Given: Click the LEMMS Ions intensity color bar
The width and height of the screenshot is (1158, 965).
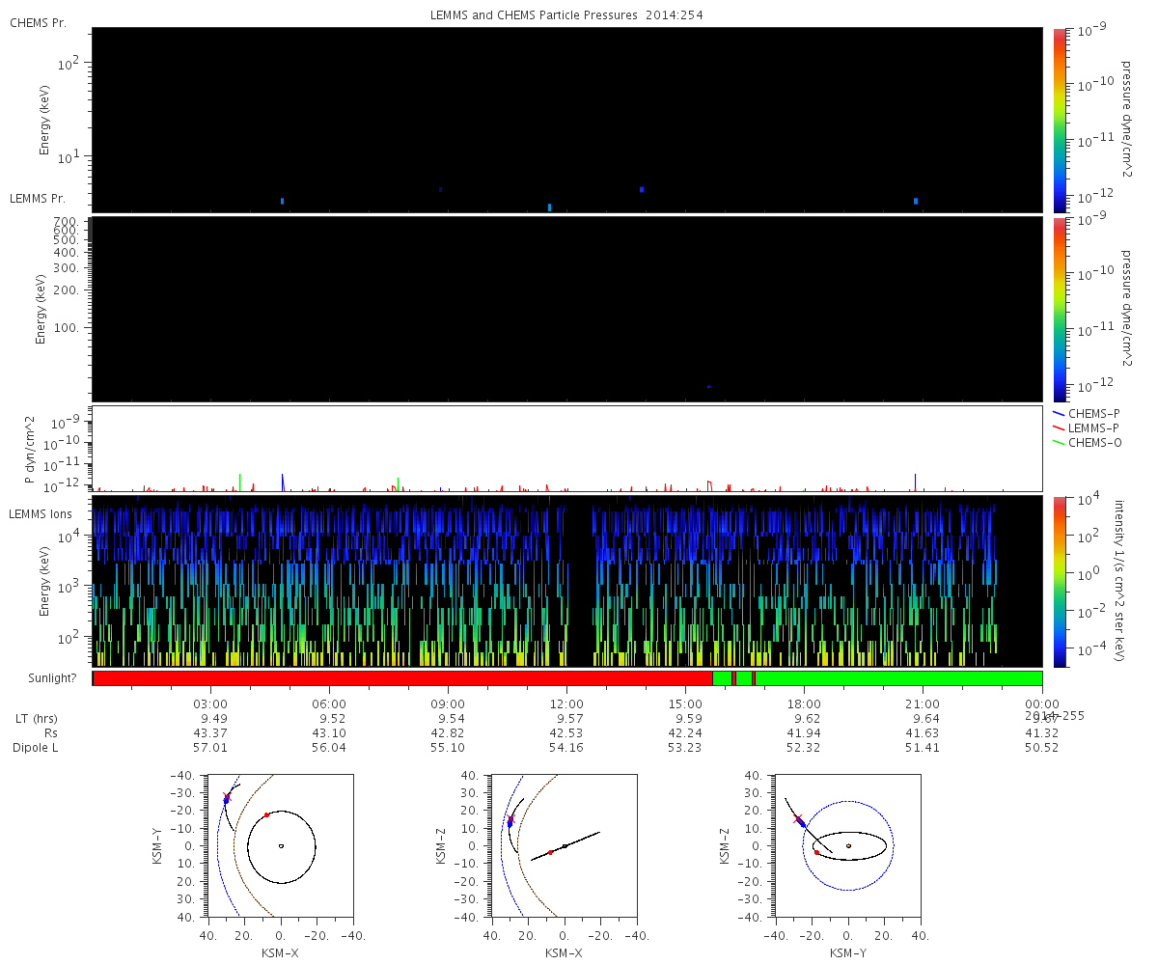Looking at the screenshot, I should 1061,581.
